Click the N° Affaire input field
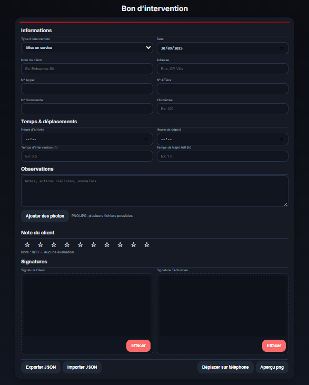The width and height of the screenshot is (309, 385). click(223, 88)
